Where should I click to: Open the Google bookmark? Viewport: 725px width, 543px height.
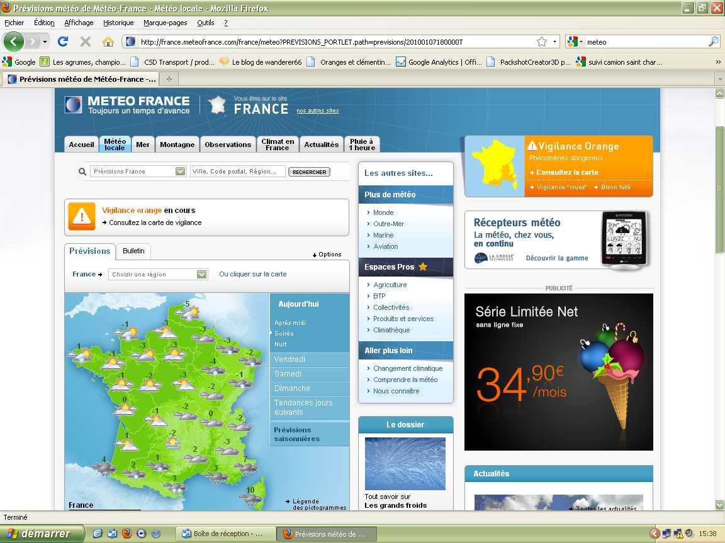click(19, 62)
